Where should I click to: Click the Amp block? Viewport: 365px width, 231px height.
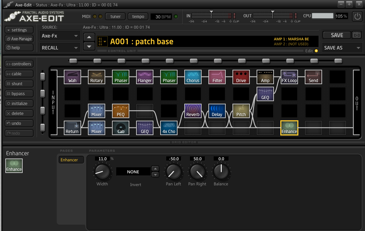click(265, 76)
